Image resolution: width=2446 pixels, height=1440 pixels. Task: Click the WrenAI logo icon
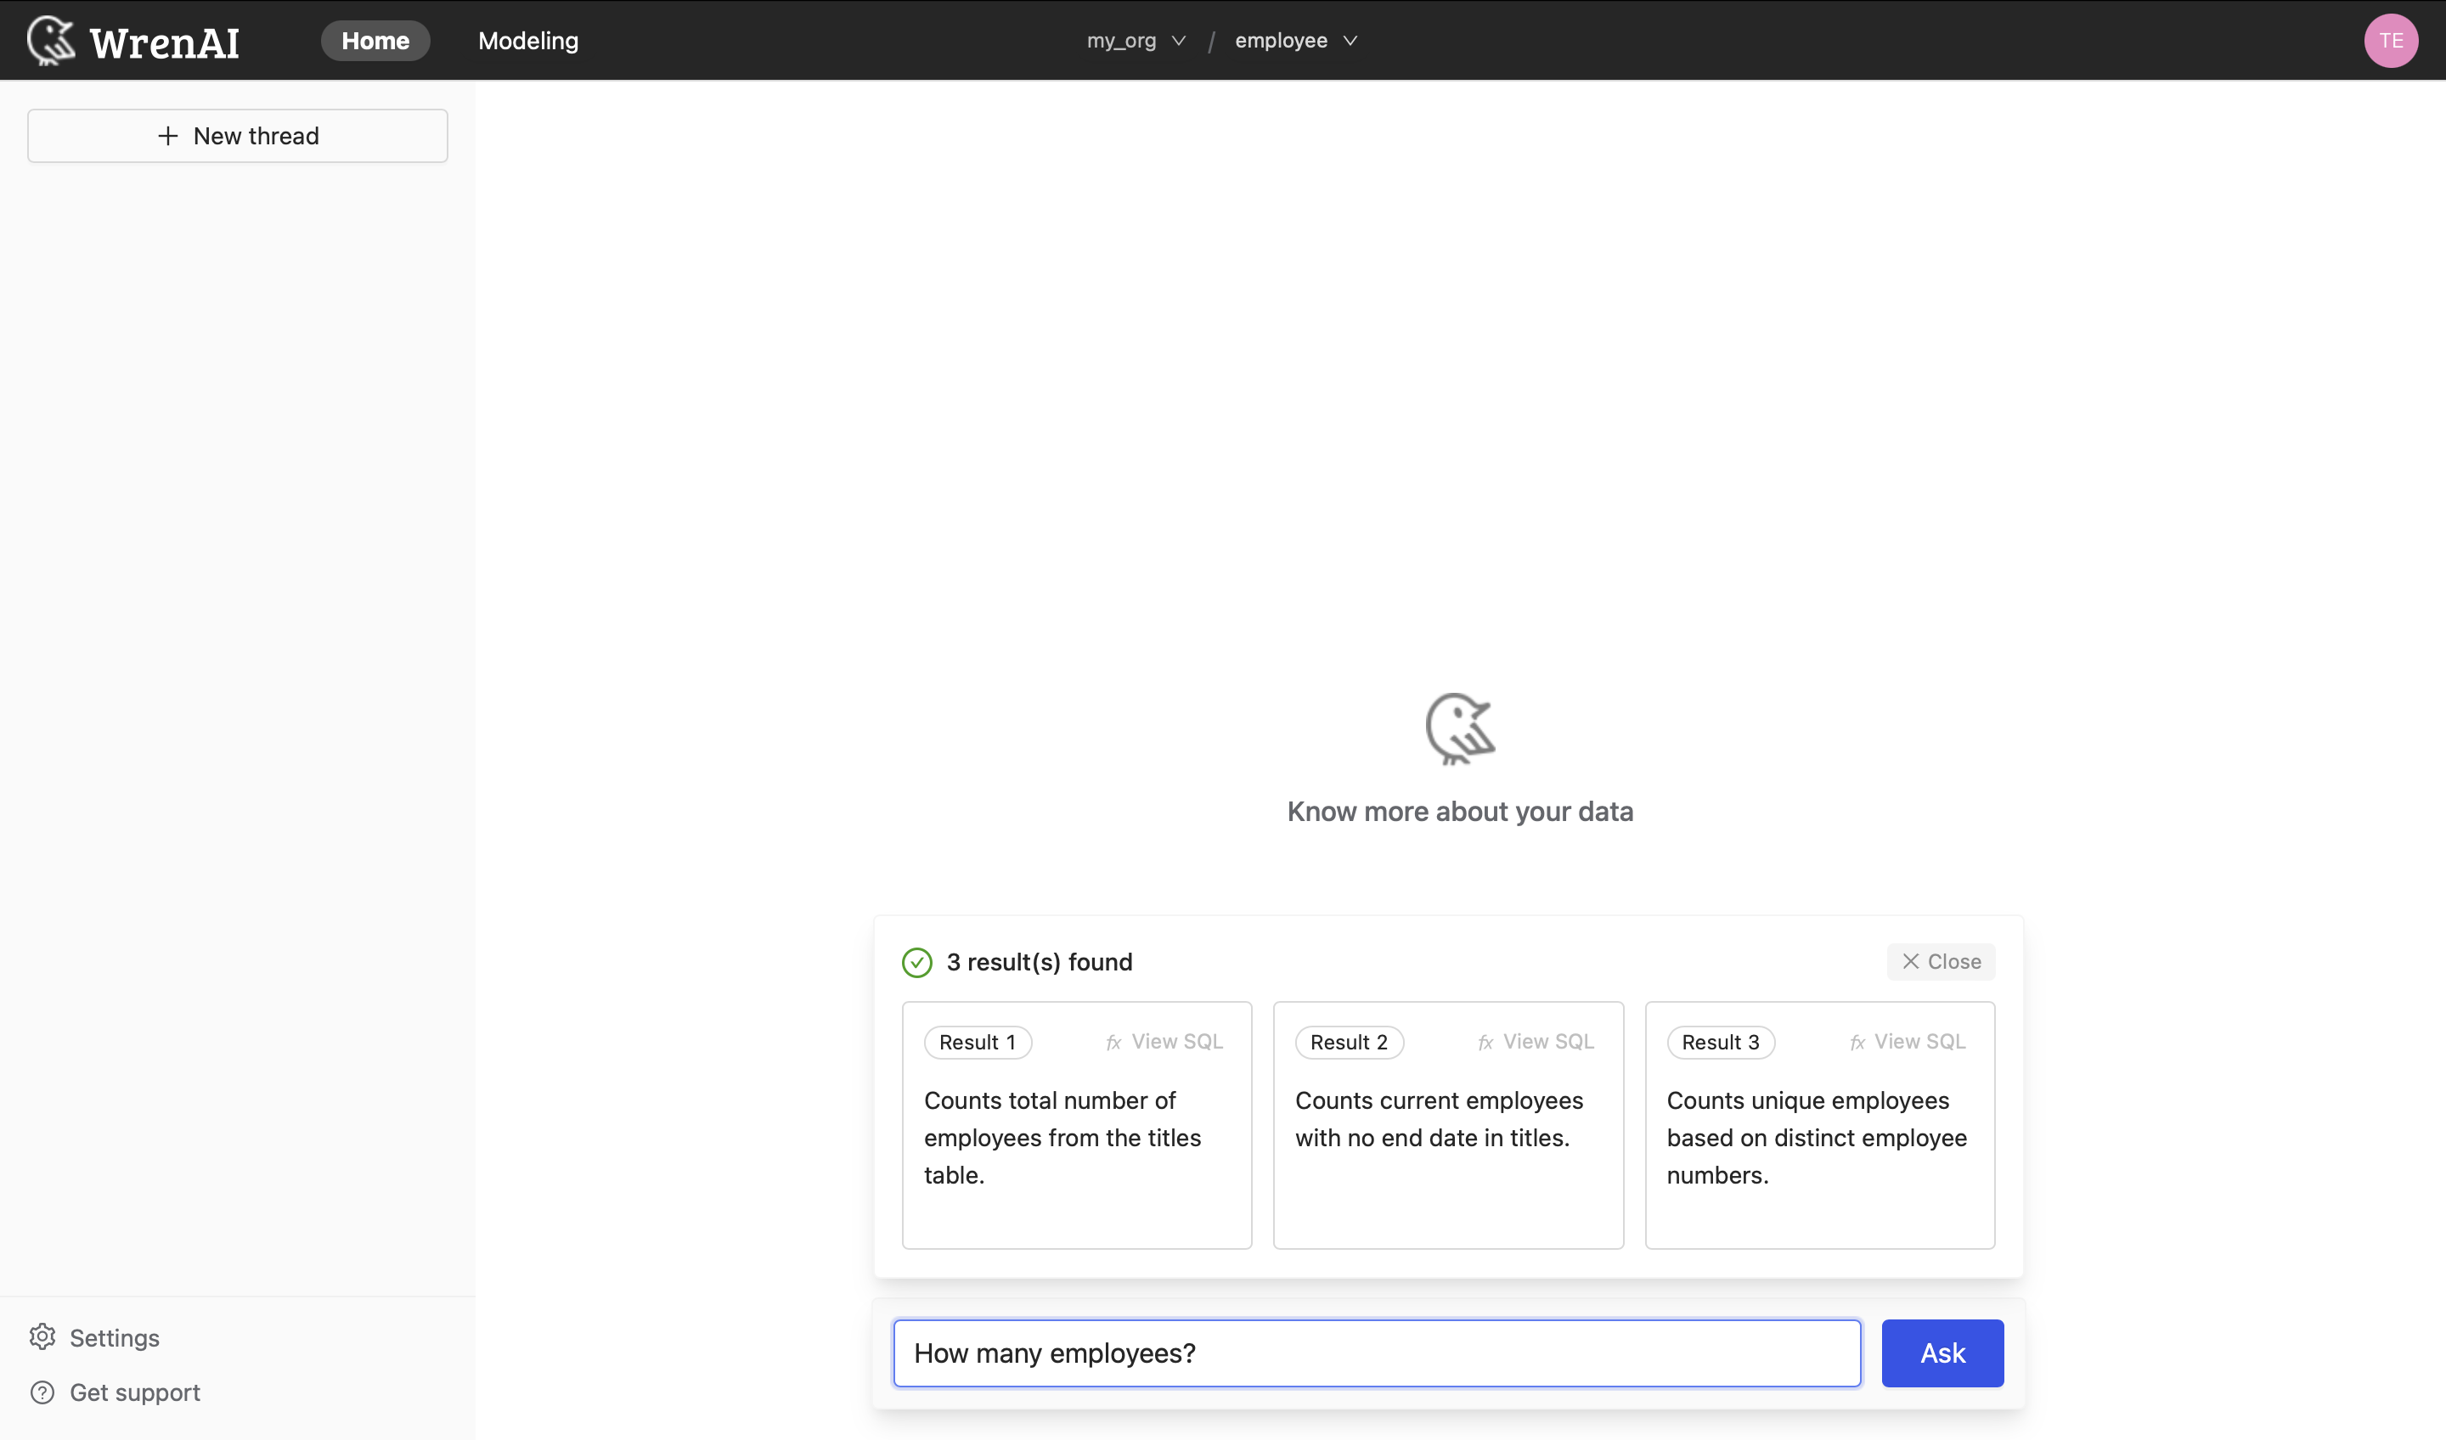(50, 39)
